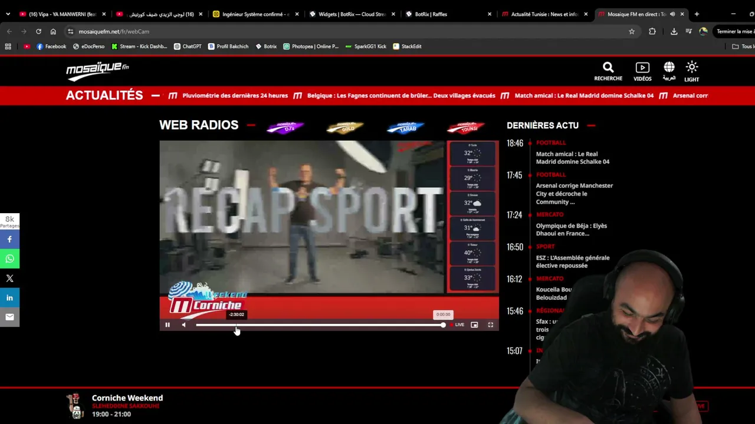Switch to the 'Ingénieur Système confirmé' tab
This screenshot has width=755, height=424.
coord(255,14)
